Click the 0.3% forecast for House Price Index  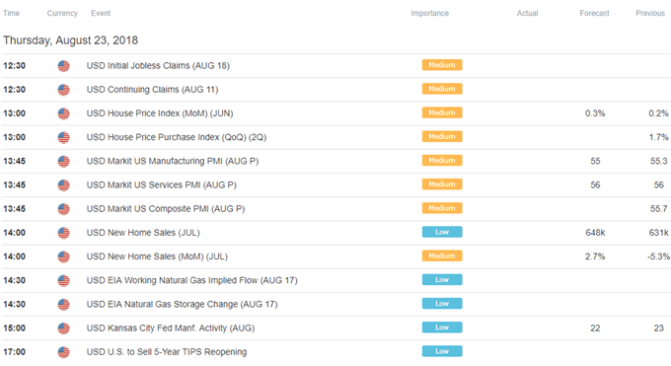pos(595,113)
